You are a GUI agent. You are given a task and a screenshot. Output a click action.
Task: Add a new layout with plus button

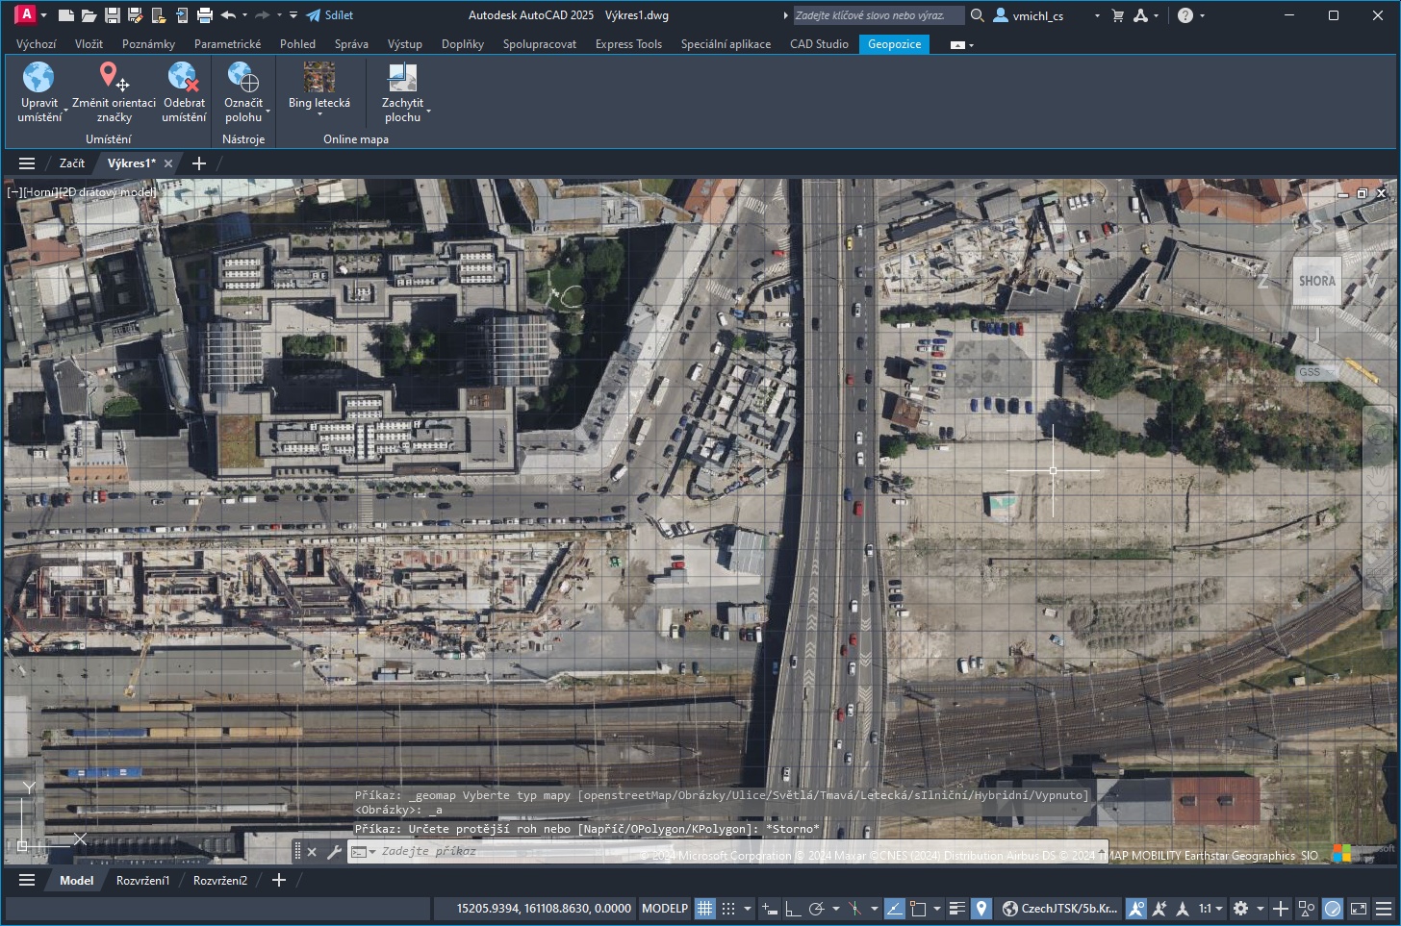tap(279, 881)
